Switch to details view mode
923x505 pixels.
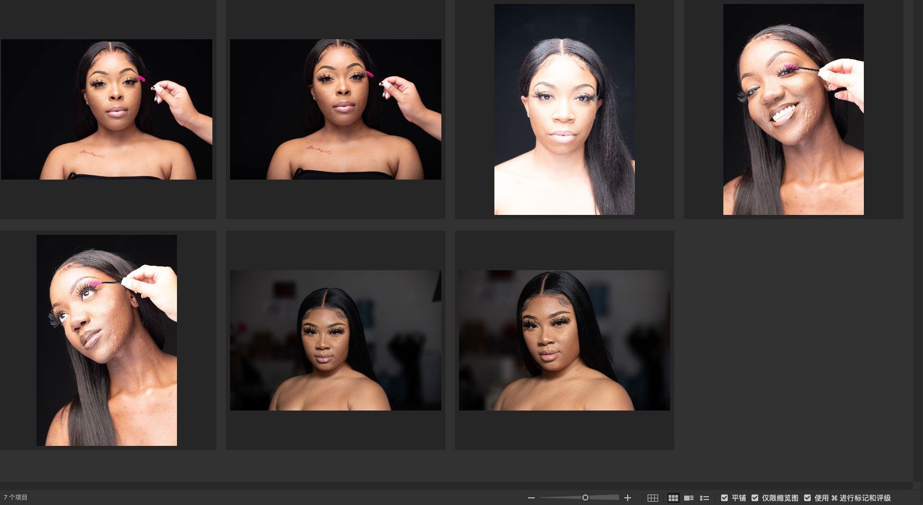tap(689, 498)
